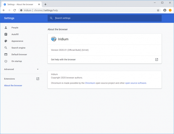Bookmark this page with the star icon
This screenshot has height=134, width=174.
(x=158, y=10)
